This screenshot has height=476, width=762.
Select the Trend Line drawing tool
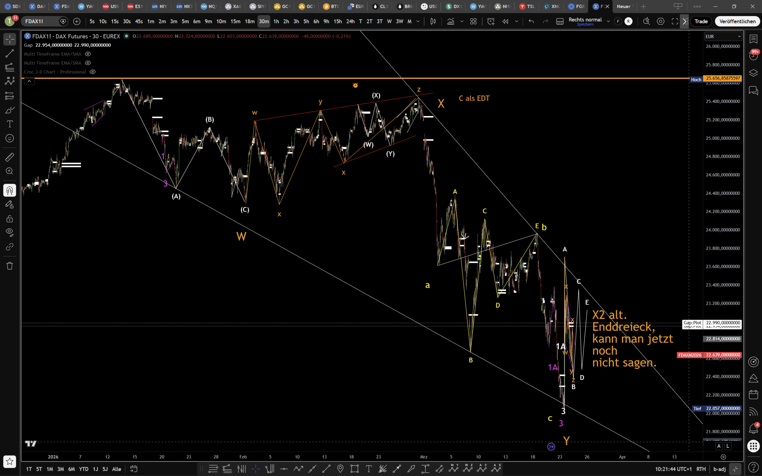tap(9, 53)
